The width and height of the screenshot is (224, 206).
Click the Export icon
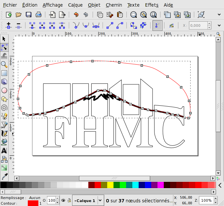pyautogui.click(x=62, y=15)
